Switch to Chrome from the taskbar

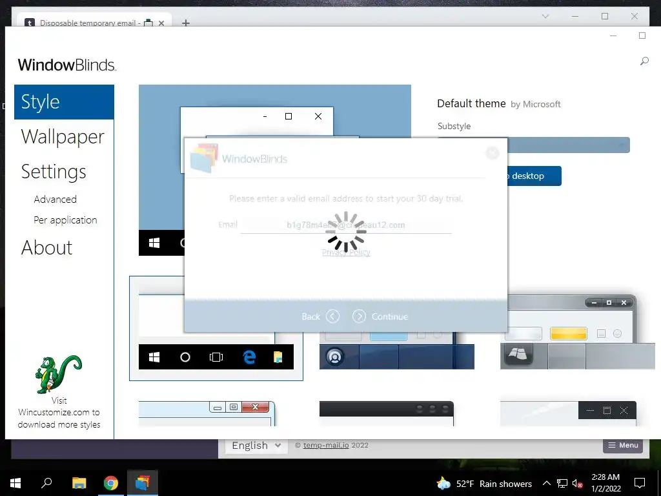click(110, 483)
